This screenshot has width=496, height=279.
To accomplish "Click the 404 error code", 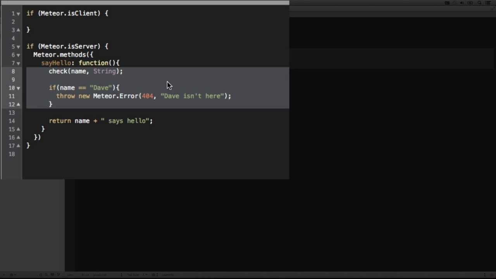I will pos(147,96).
